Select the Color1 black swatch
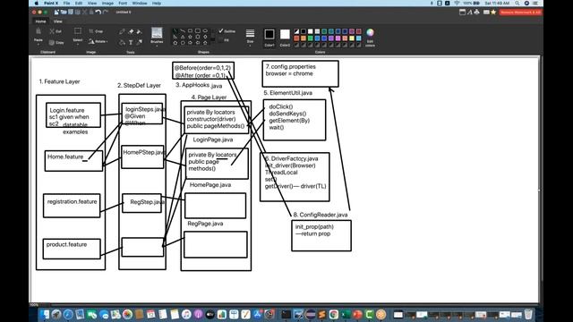The width and height of the screenshot is (573, 322). (x=269, y=34)
